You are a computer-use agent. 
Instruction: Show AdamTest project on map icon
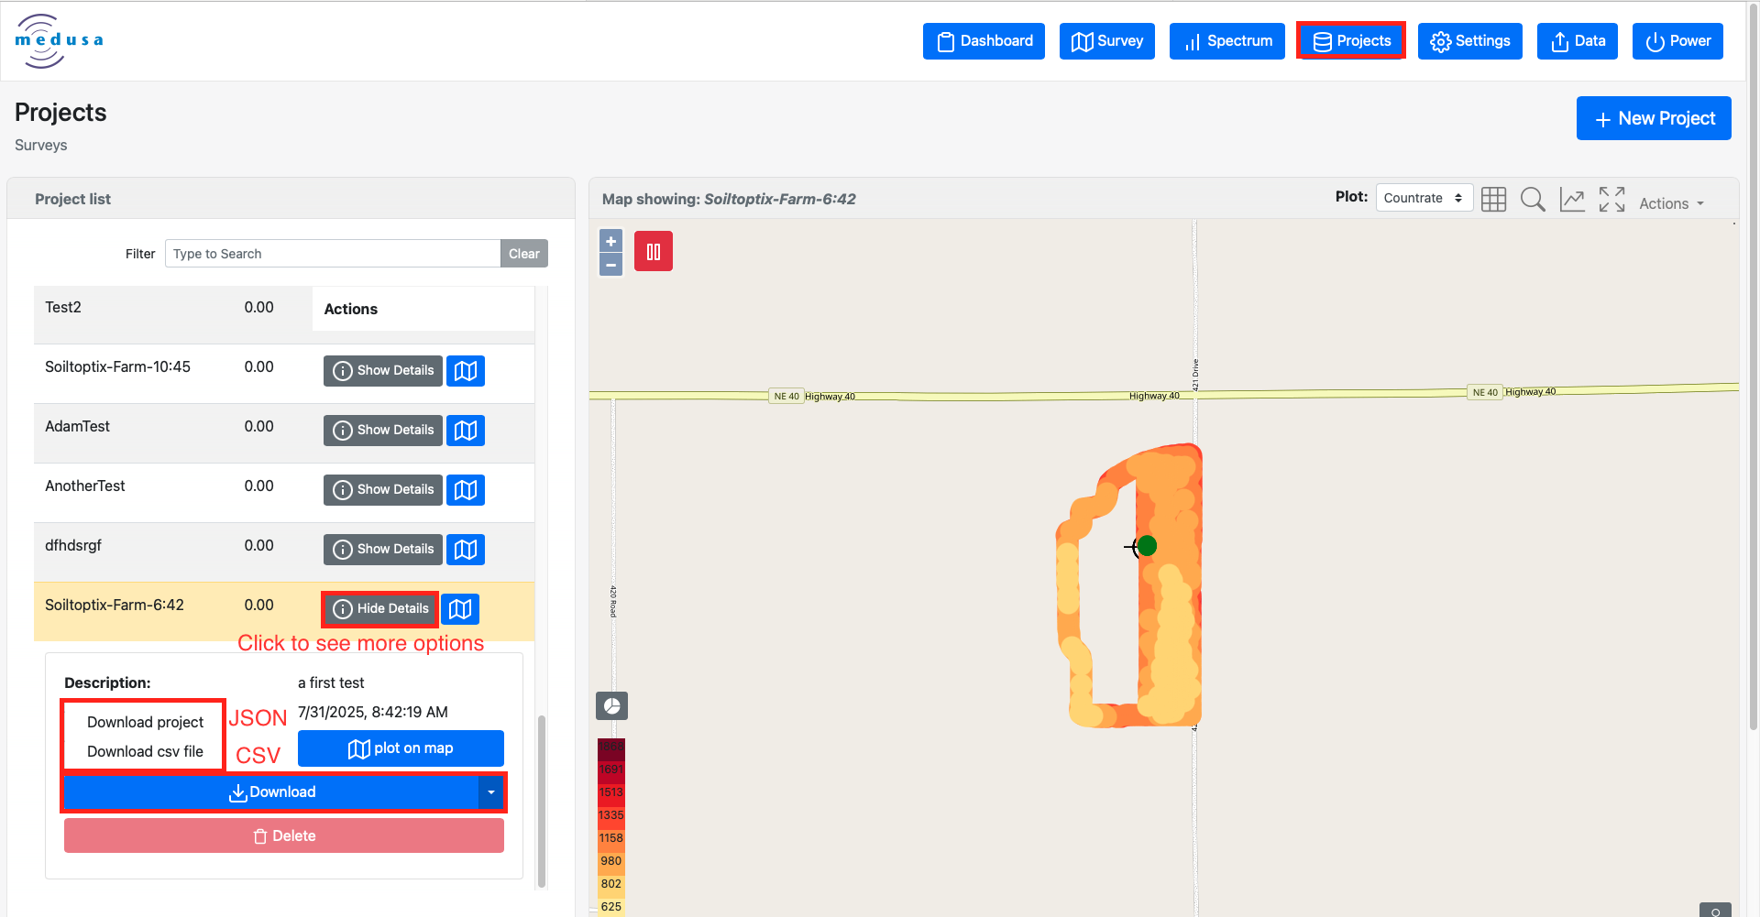(x=466, y=431)
